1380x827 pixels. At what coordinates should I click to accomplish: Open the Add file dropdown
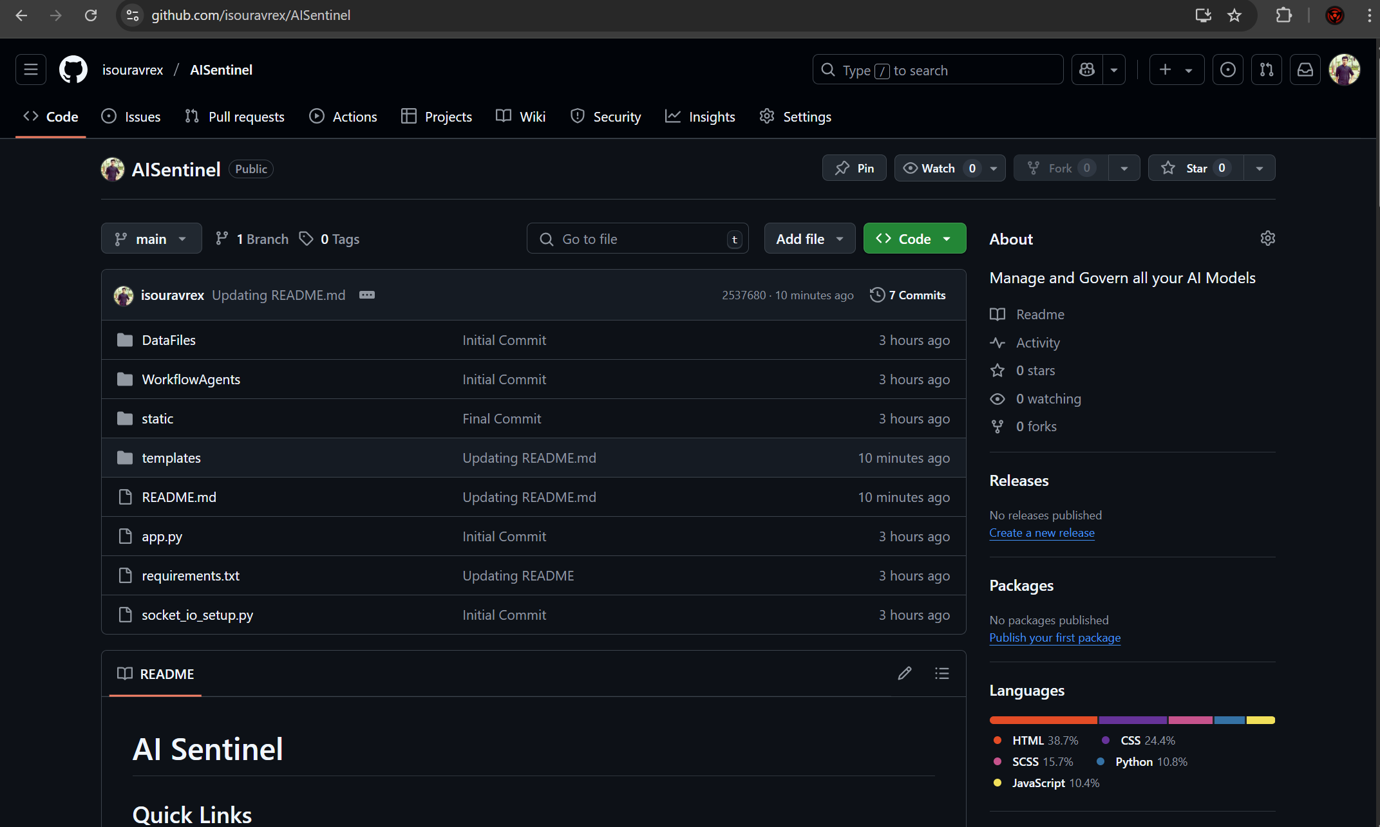809,239
